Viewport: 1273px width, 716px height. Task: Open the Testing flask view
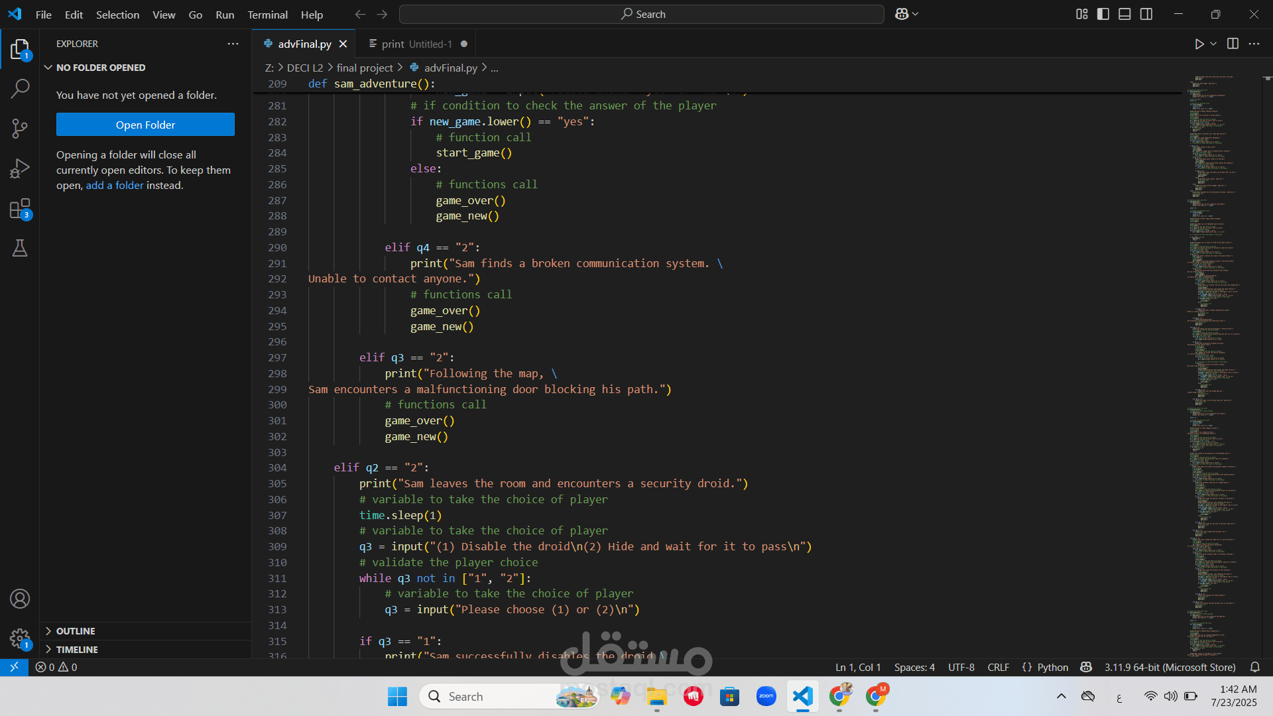[x=20, y=248]
